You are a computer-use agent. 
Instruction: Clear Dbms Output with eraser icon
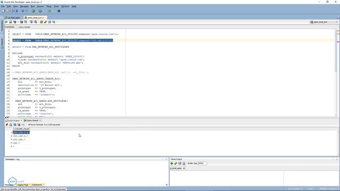click(x=176, y=163)
